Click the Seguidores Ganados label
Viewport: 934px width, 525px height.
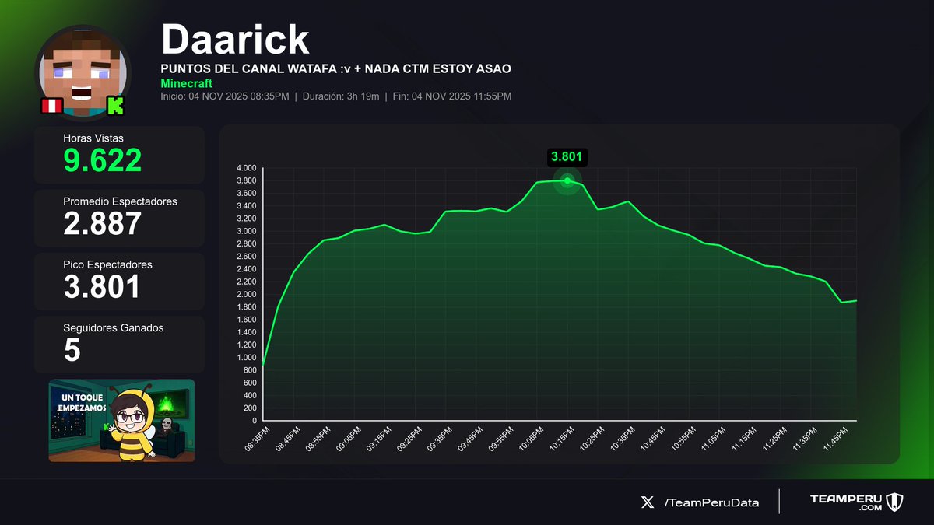tap(114, 327)
